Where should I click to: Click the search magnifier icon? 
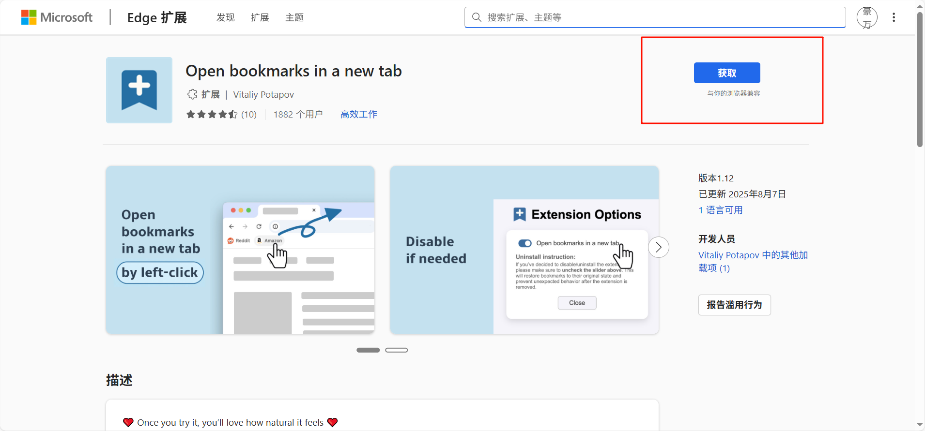(x=477, y=17)
